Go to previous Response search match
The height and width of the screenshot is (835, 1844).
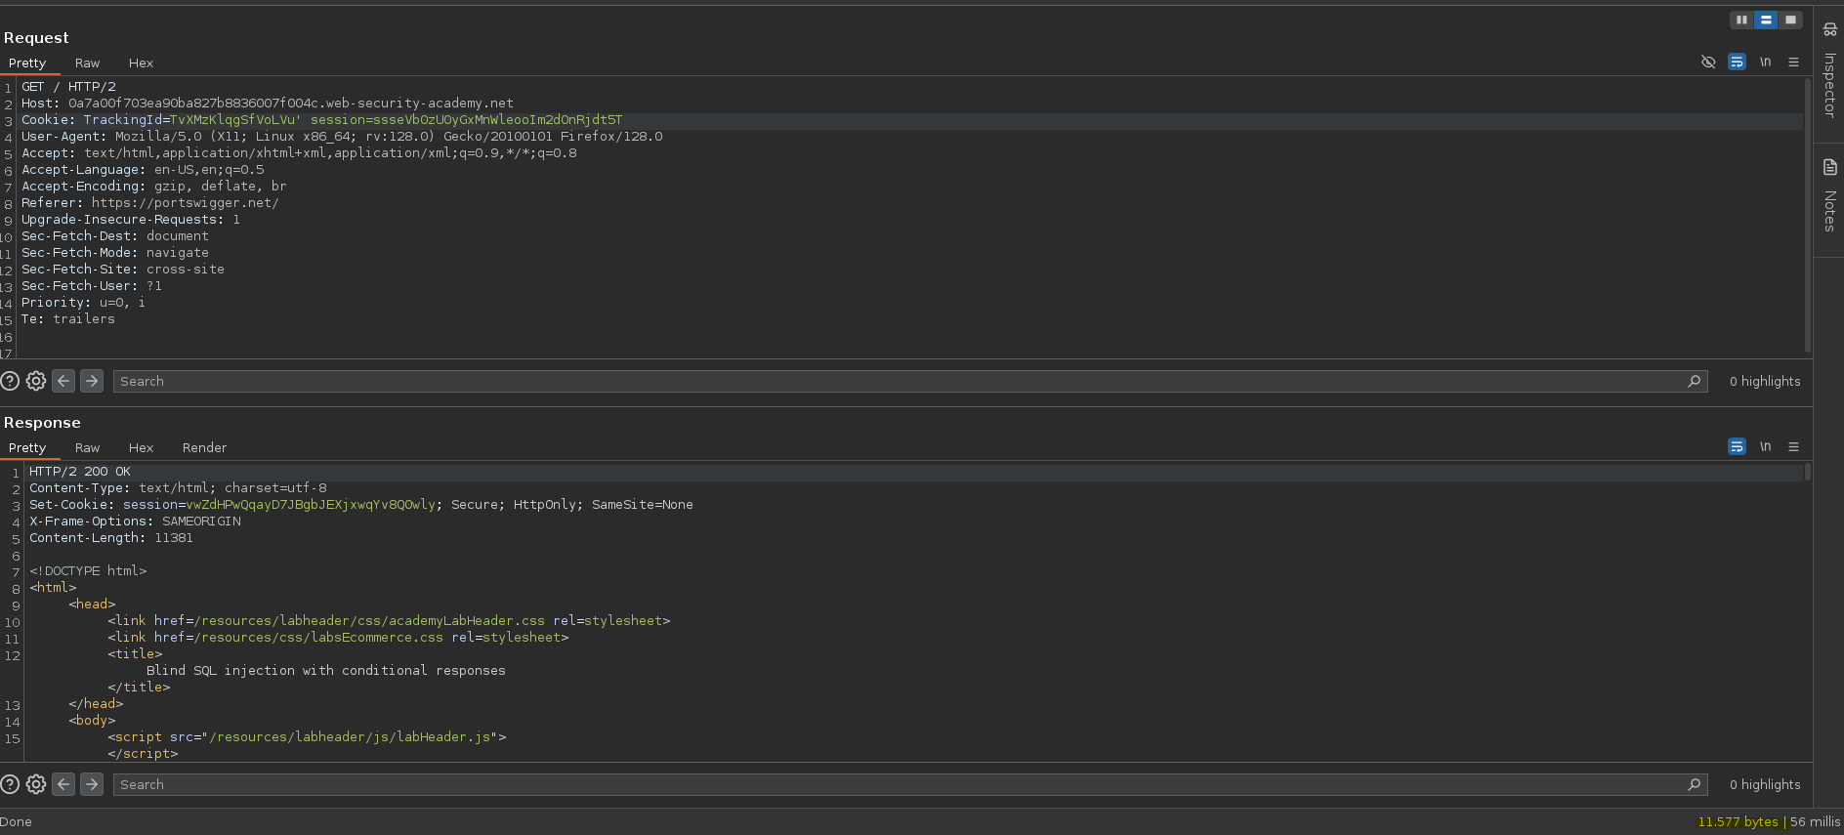[63, 784]
